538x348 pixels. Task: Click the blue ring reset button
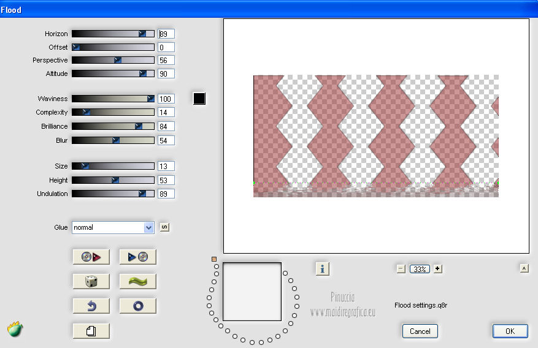(x=138, y=306)
